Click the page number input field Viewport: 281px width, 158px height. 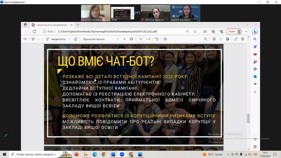click(x=140, y=39)
